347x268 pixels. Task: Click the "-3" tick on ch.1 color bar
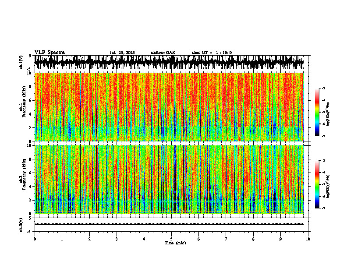pyautogui.click(x=323, y=88)
